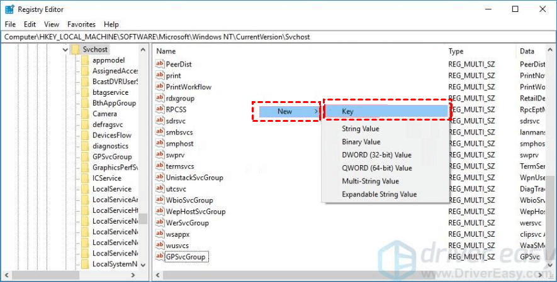The height and width of the screenshot is (282, 557).
Task: Select the diagnostics tree key
Action: [110, 146]
